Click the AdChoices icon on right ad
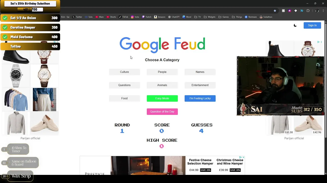 (318, 42)
